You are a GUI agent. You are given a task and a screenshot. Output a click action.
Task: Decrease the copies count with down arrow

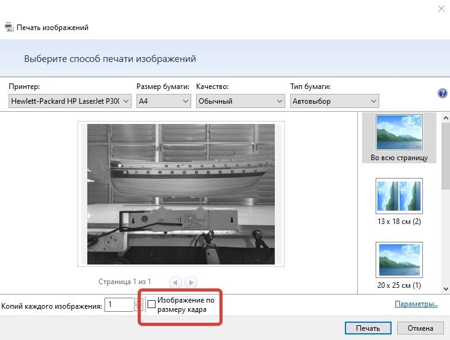(137, 308)
